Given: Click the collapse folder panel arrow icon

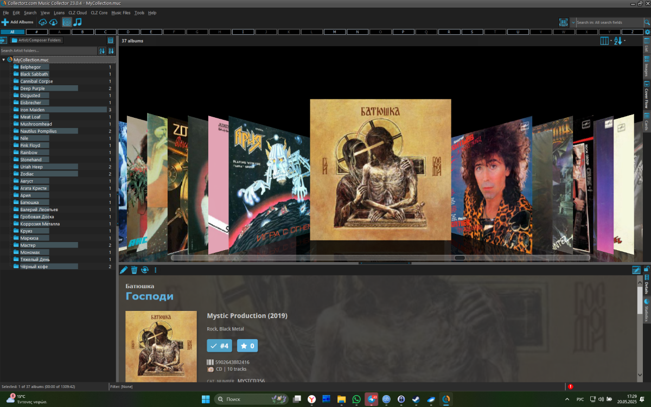Looking at the screenshot, I should point(3,40).
